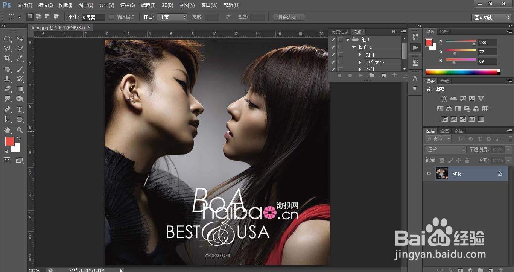Add Brightness/Contrast adjustment
This screenshot has height=272, width=514.
(x=444, y=99)
